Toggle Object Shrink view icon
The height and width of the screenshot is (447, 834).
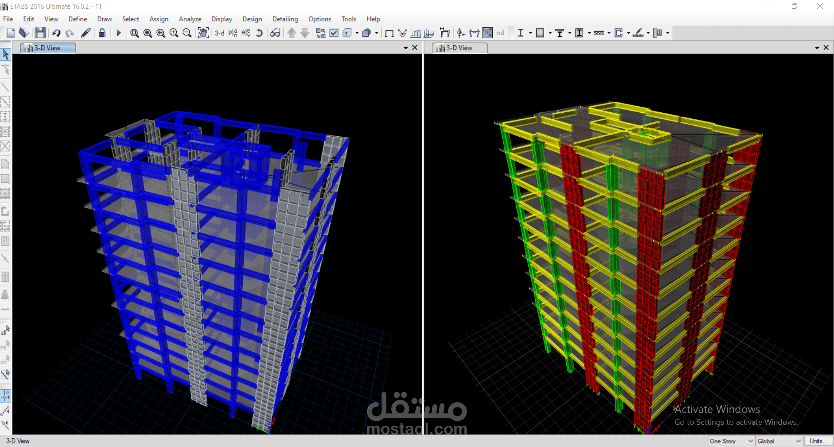click(x=321, y=33)
